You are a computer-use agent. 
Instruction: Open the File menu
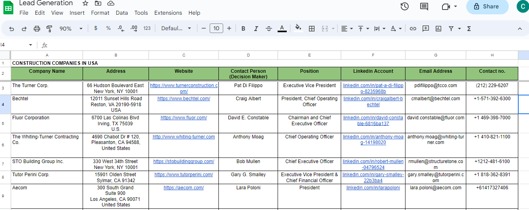[x=24, y=13]
